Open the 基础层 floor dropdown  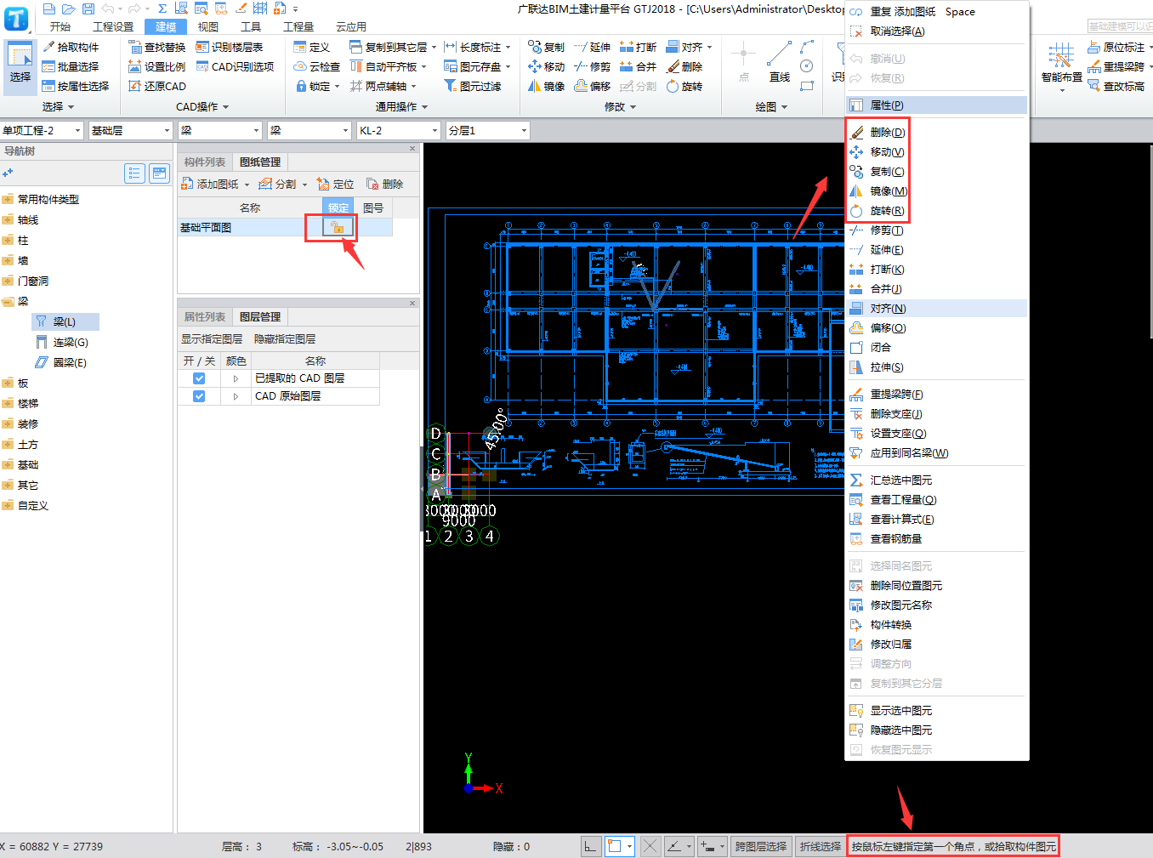(x=131, y=130)
